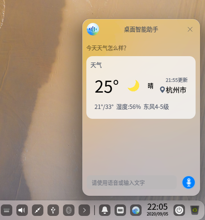
Task: Open the USB device tray icon
Action: coord(53,210)
